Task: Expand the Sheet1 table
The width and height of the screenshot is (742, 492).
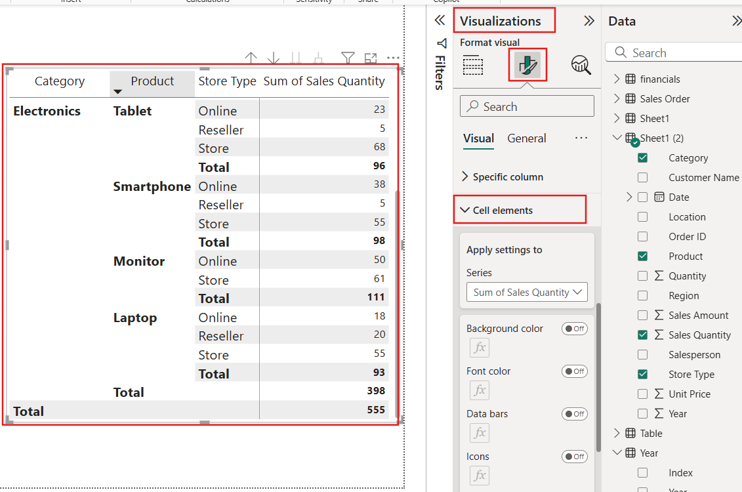Action: tap(617, 118)
